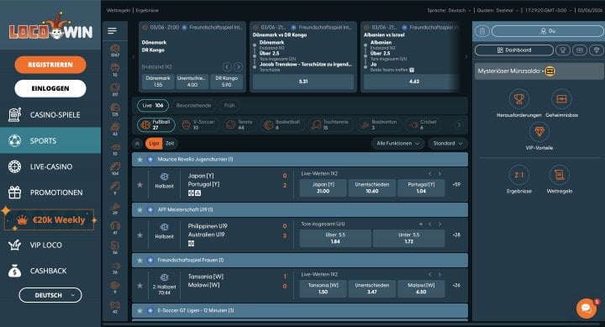
Task: Click the mysterious coin balance icon
Action: pyautogui.click(x=550, y=71)
